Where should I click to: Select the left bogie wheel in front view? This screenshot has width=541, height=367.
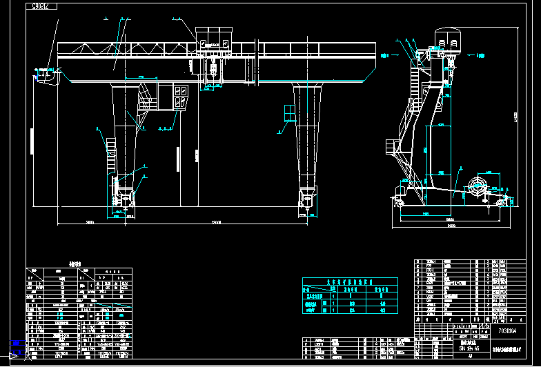[x=124, y=200]
